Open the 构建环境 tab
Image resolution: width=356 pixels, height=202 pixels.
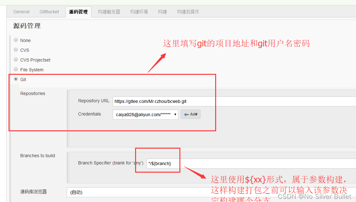139,12
